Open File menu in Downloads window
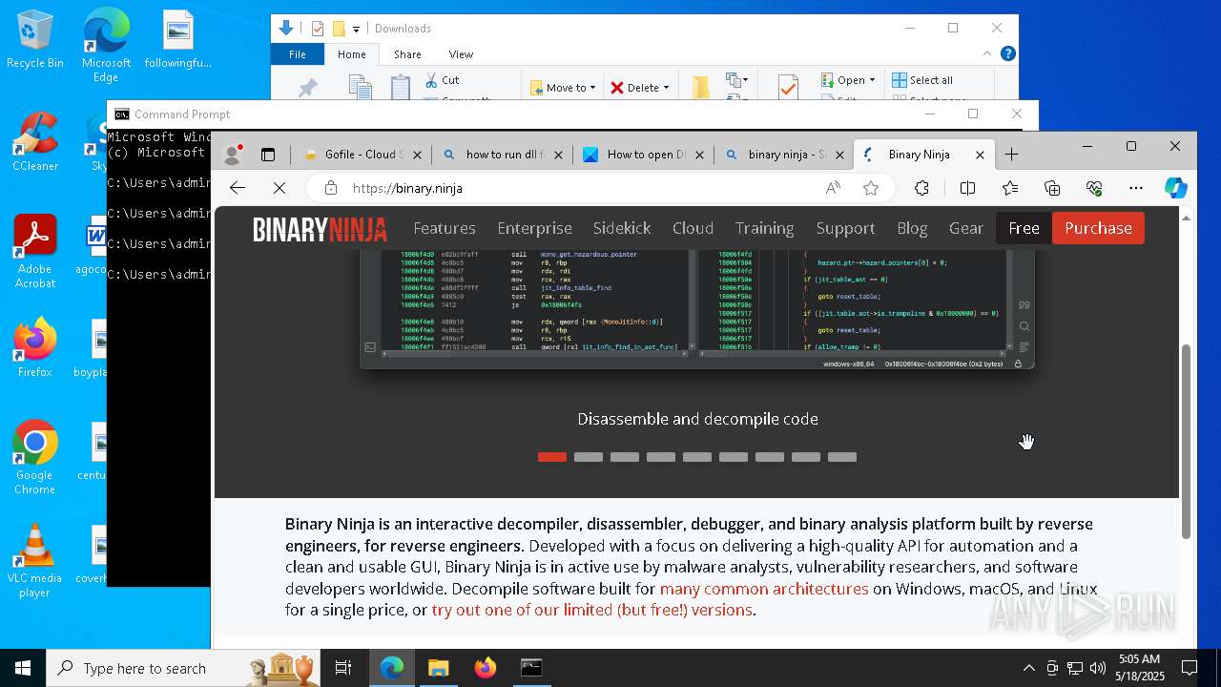 (298, 54)
